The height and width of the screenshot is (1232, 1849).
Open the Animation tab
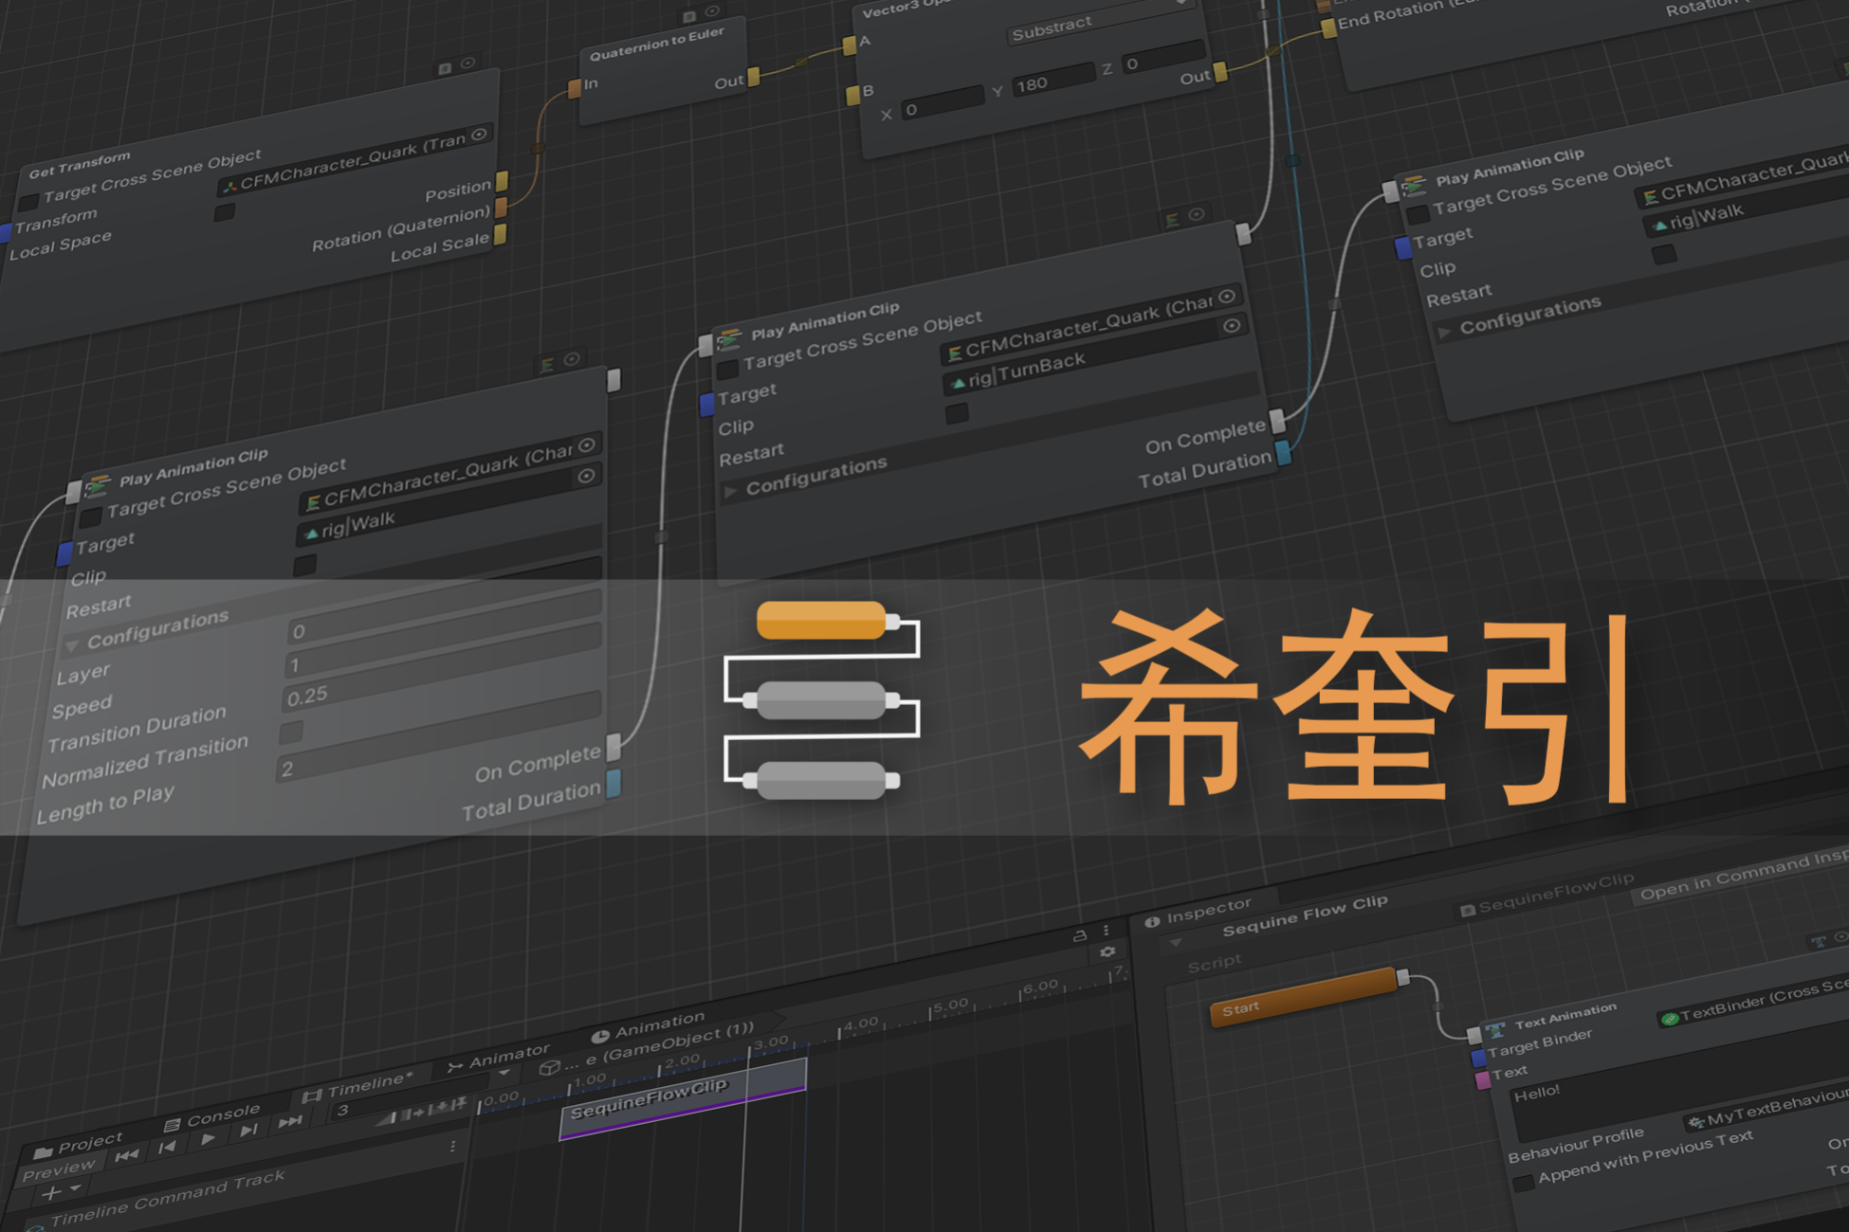pyautogui.click(x=648, y=1027)
